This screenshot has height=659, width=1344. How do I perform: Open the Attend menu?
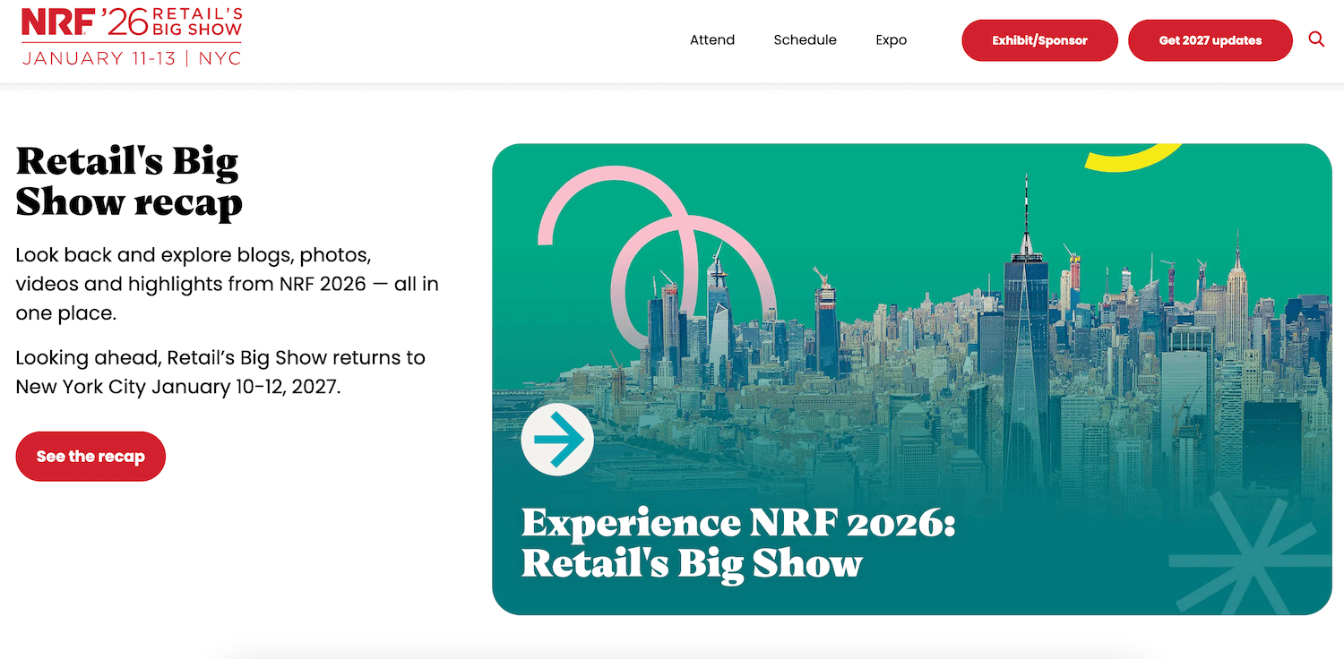pos(712,40)
